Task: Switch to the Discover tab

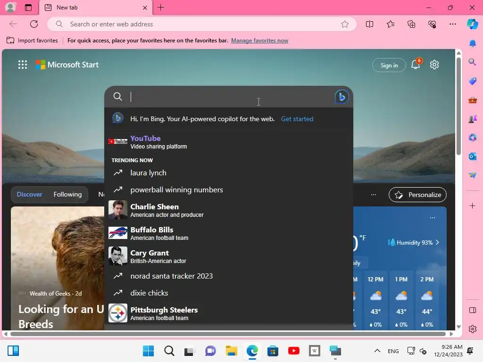Action: [30, 194]
